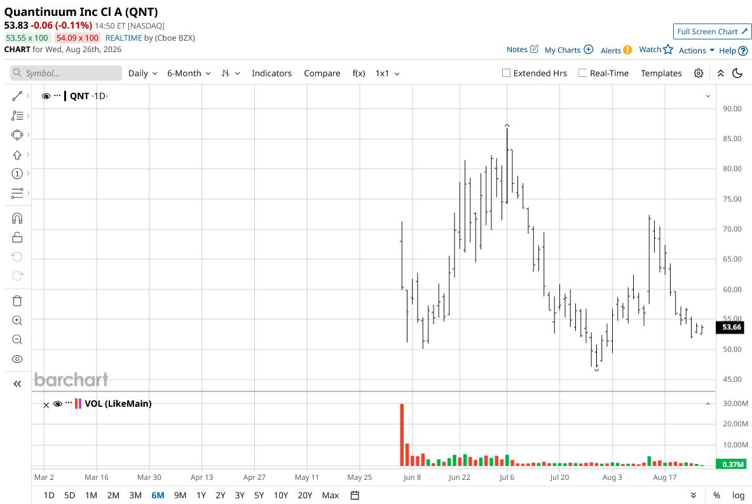The image size is (752, 504).
Task: Open the Actions dropdown
Action: click(696, 50)
